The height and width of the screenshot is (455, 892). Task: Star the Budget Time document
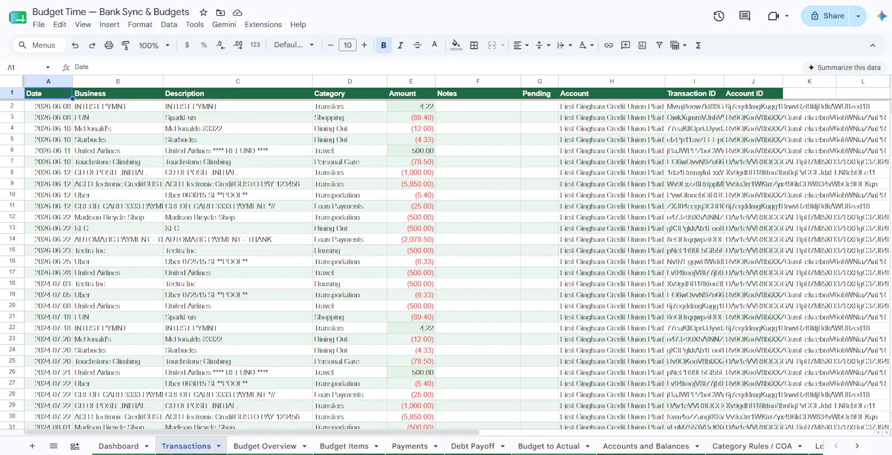point(203,12)
